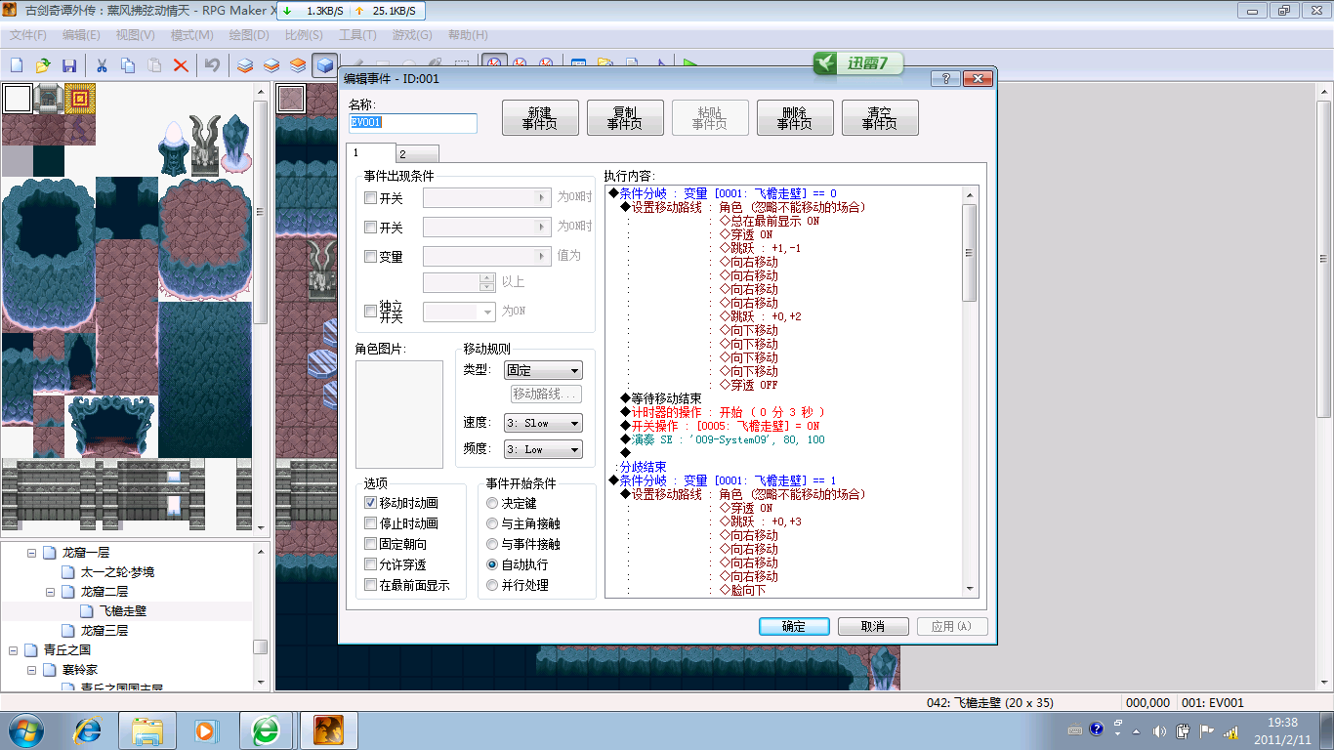Open the 类型 movement type dropdown
1334x750 pixels.
tap(543, 371)
